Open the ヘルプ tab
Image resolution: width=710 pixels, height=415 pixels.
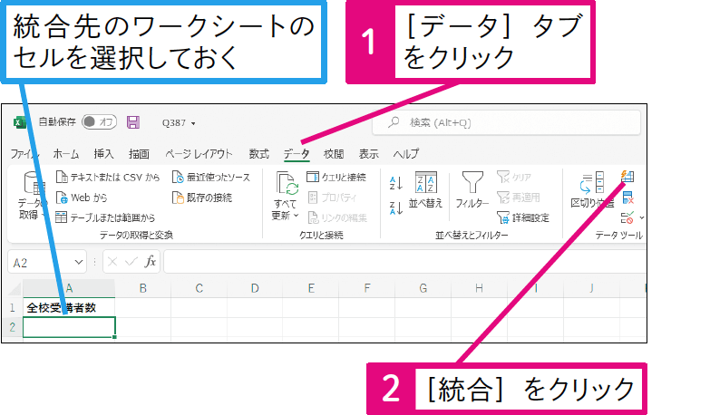406,154
